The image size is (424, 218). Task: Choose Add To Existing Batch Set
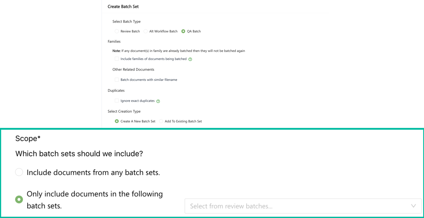tap(161, 121)
